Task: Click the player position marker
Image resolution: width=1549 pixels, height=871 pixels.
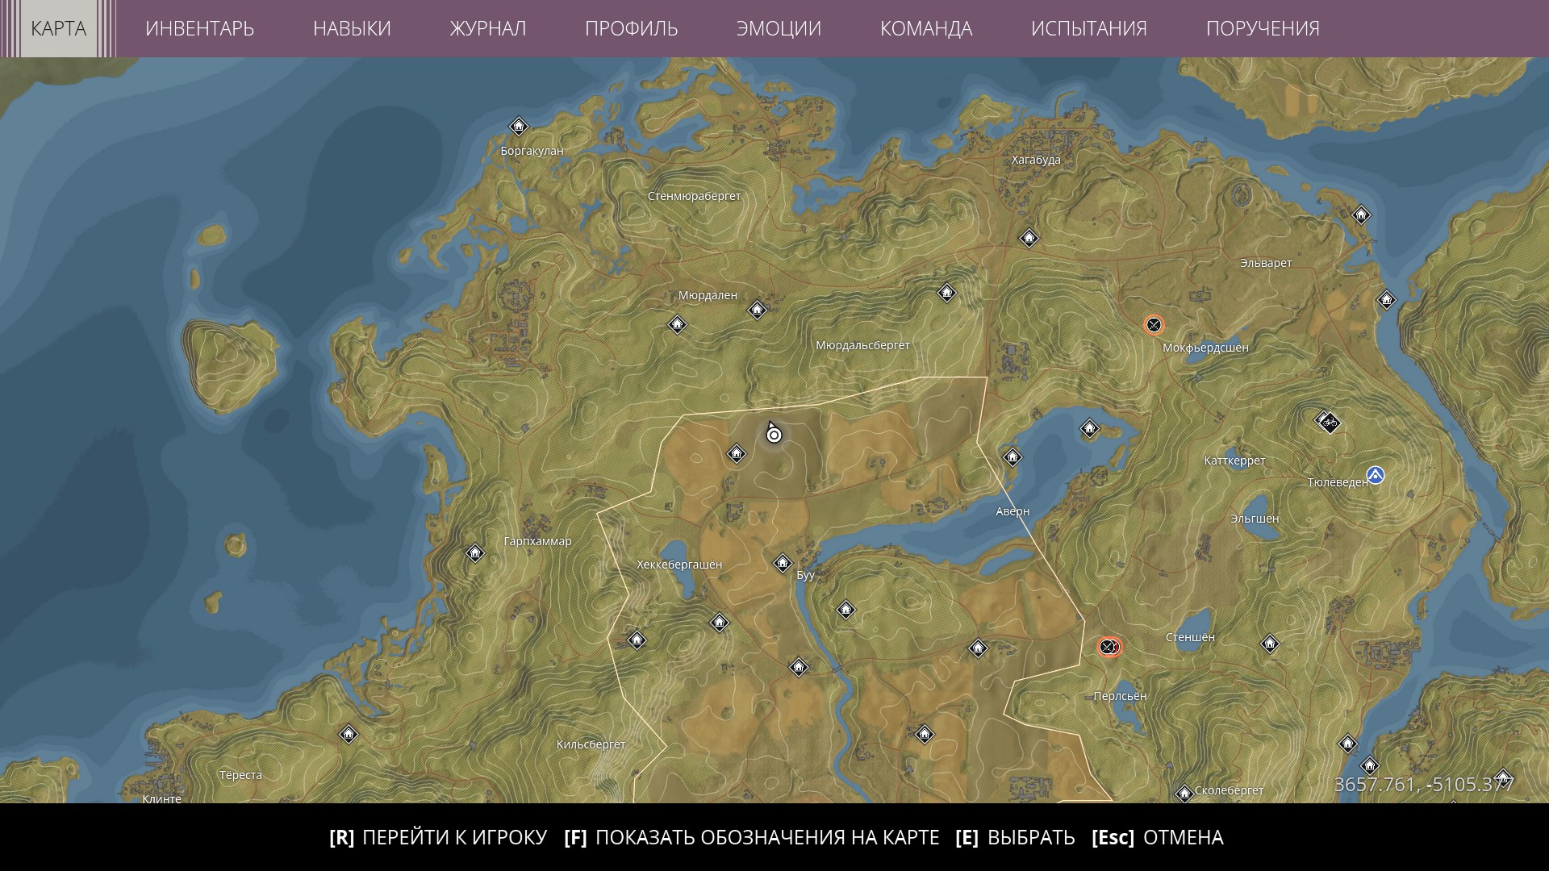Action: [x=774, y=434]
